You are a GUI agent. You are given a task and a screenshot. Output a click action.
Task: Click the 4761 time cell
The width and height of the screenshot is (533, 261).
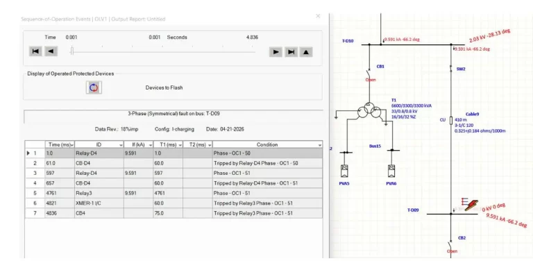60,193
